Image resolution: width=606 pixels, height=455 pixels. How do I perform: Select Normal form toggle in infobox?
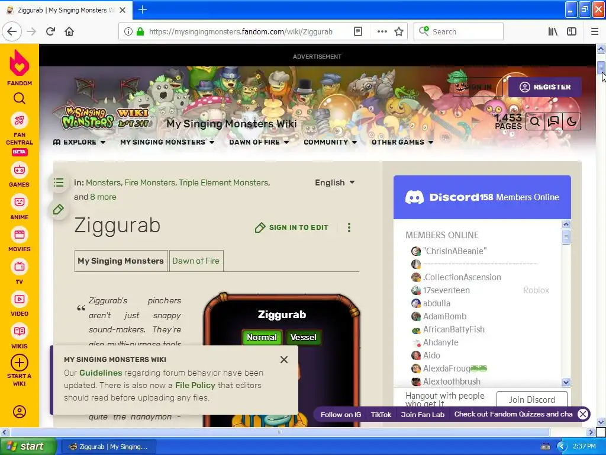click(x=262, y=337)
